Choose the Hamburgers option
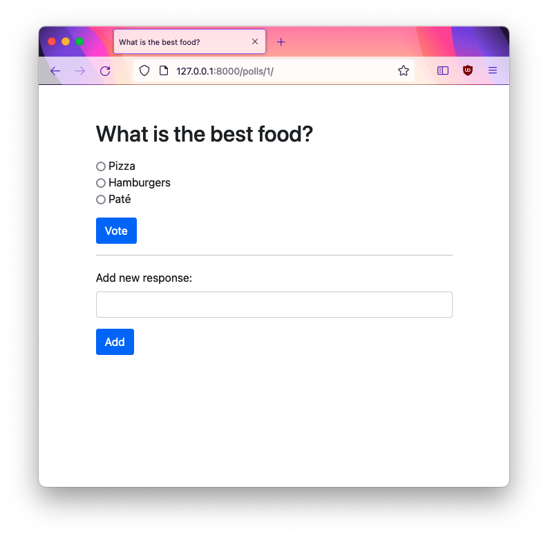 coord(101,183)
